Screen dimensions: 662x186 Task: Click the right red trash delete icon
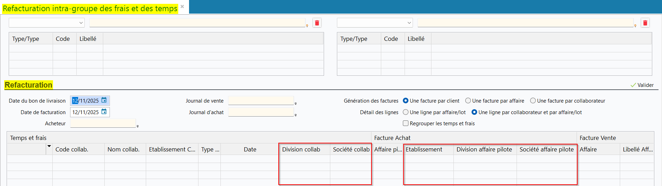(645, 23)
